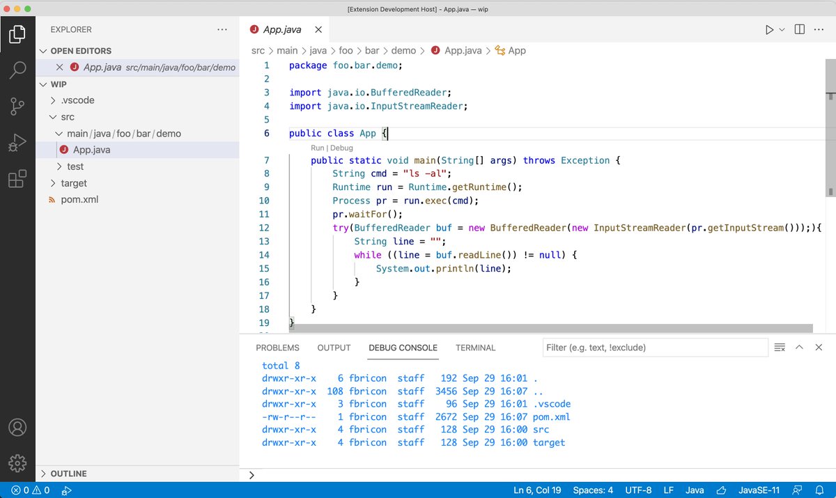Collapse the WIP folder section
This screenshot has height=498, width=836.
tap(44, 84)
